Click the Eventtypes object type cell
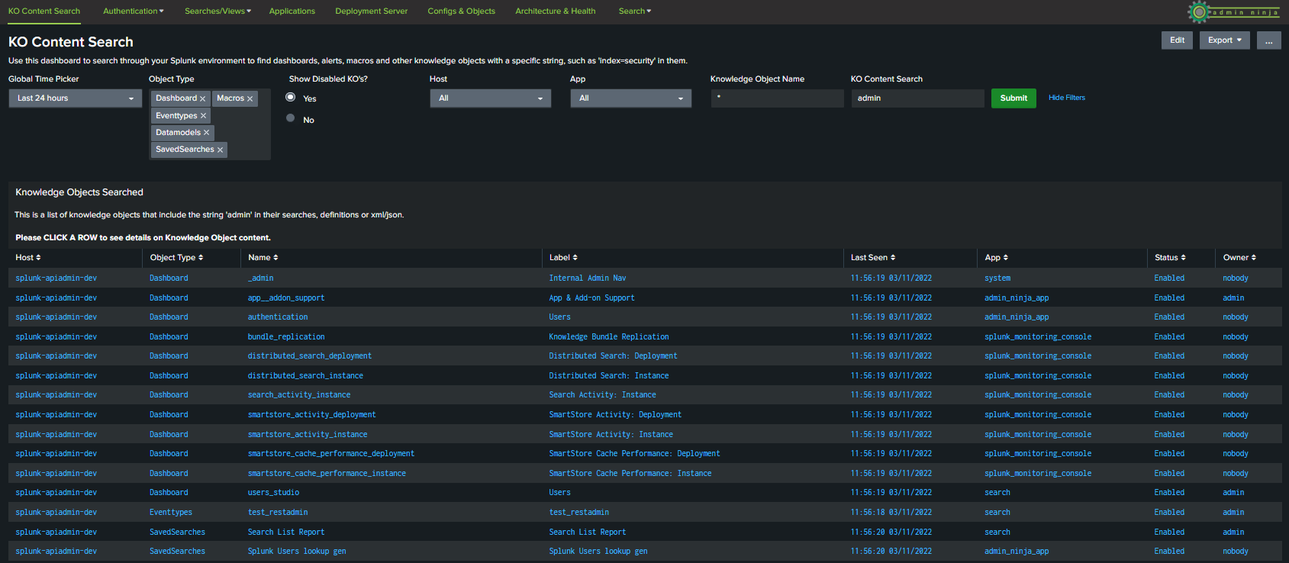This screenshot has width=1289, height=563. point(171,513)
